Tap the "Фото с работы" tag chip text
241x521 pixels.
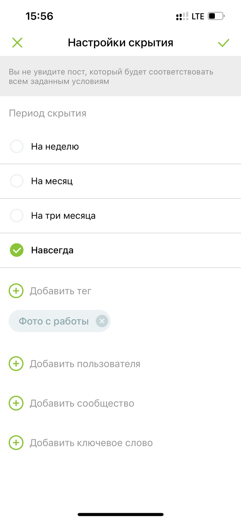point(54,321)
